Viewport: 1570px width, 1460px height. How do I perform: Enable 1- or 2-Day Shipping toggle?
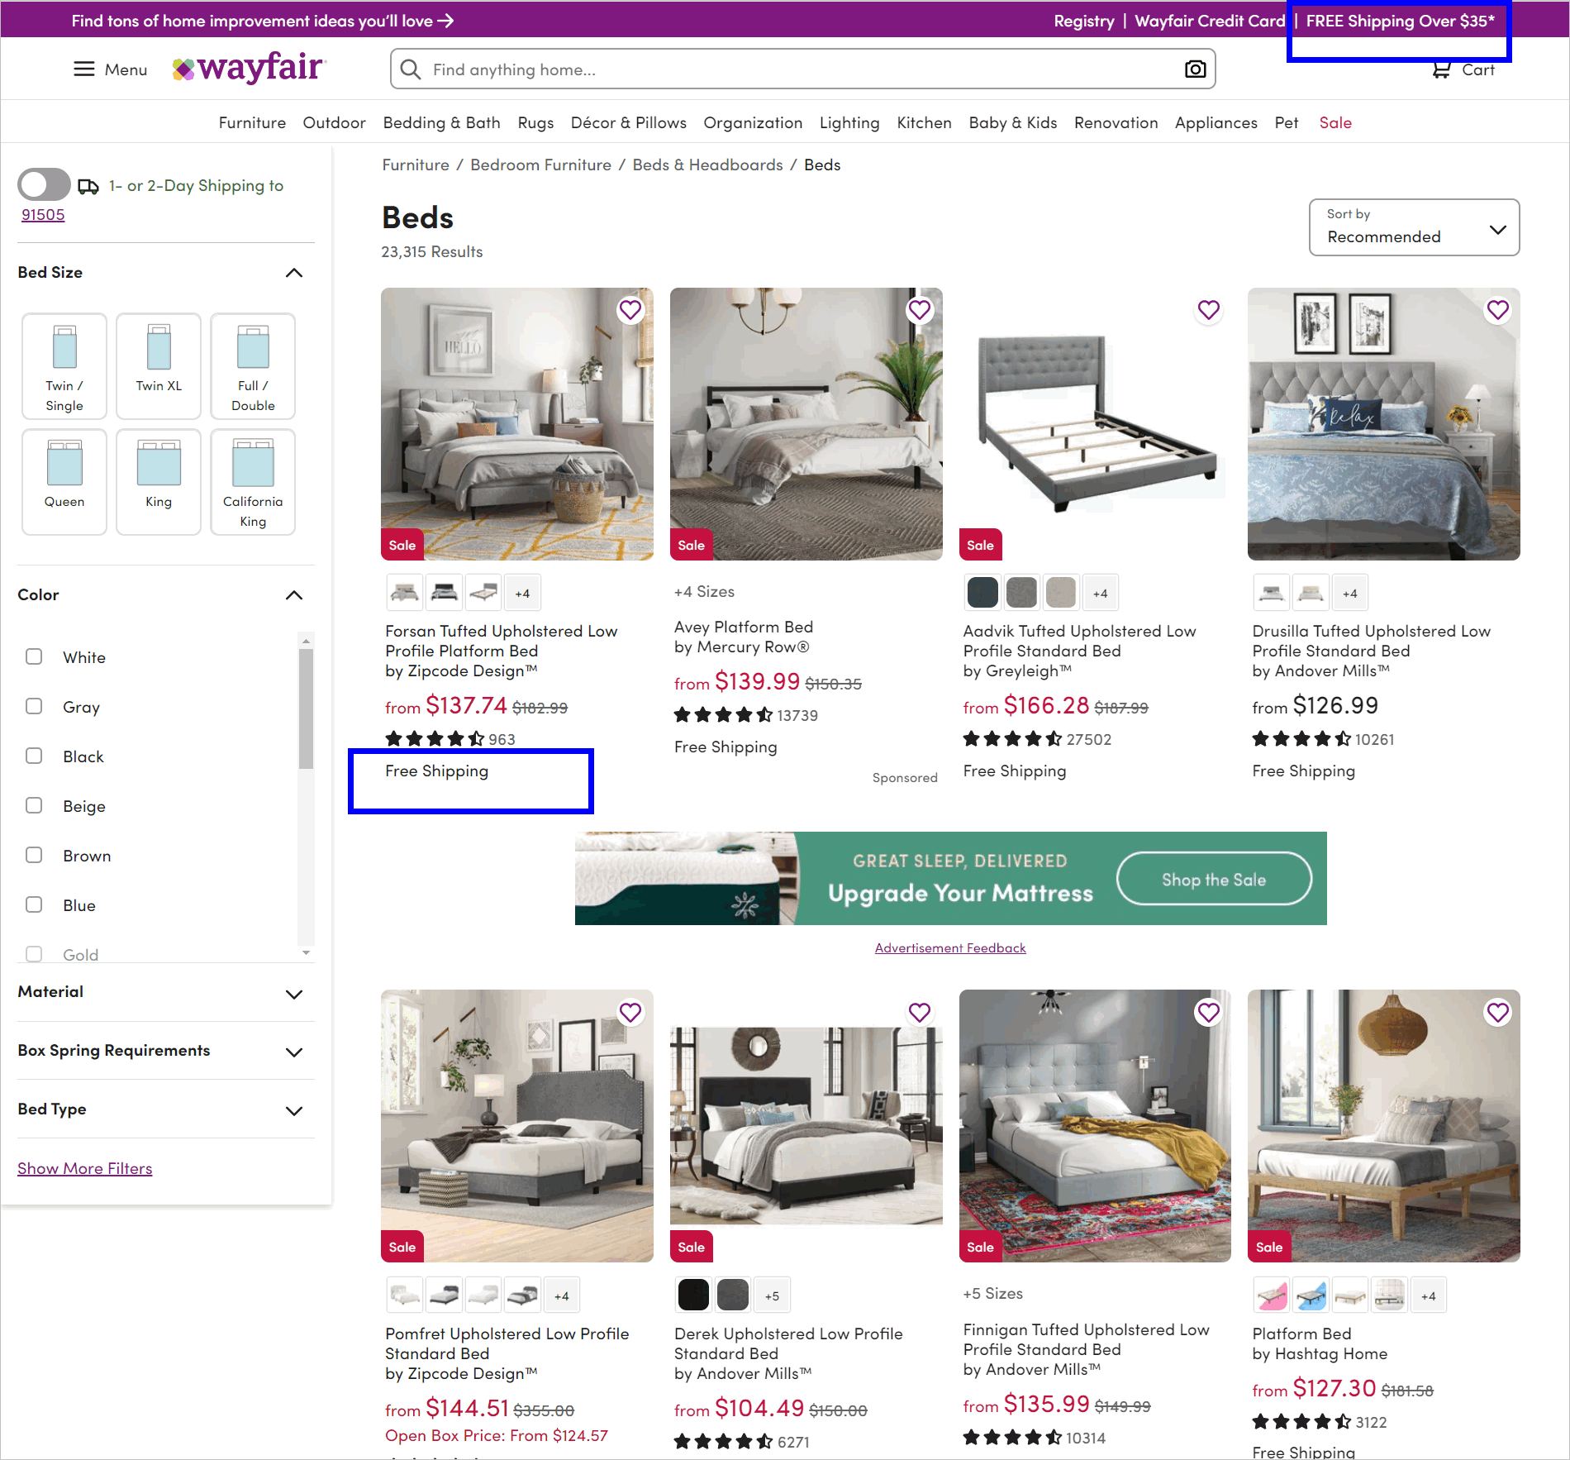(44, 184)
